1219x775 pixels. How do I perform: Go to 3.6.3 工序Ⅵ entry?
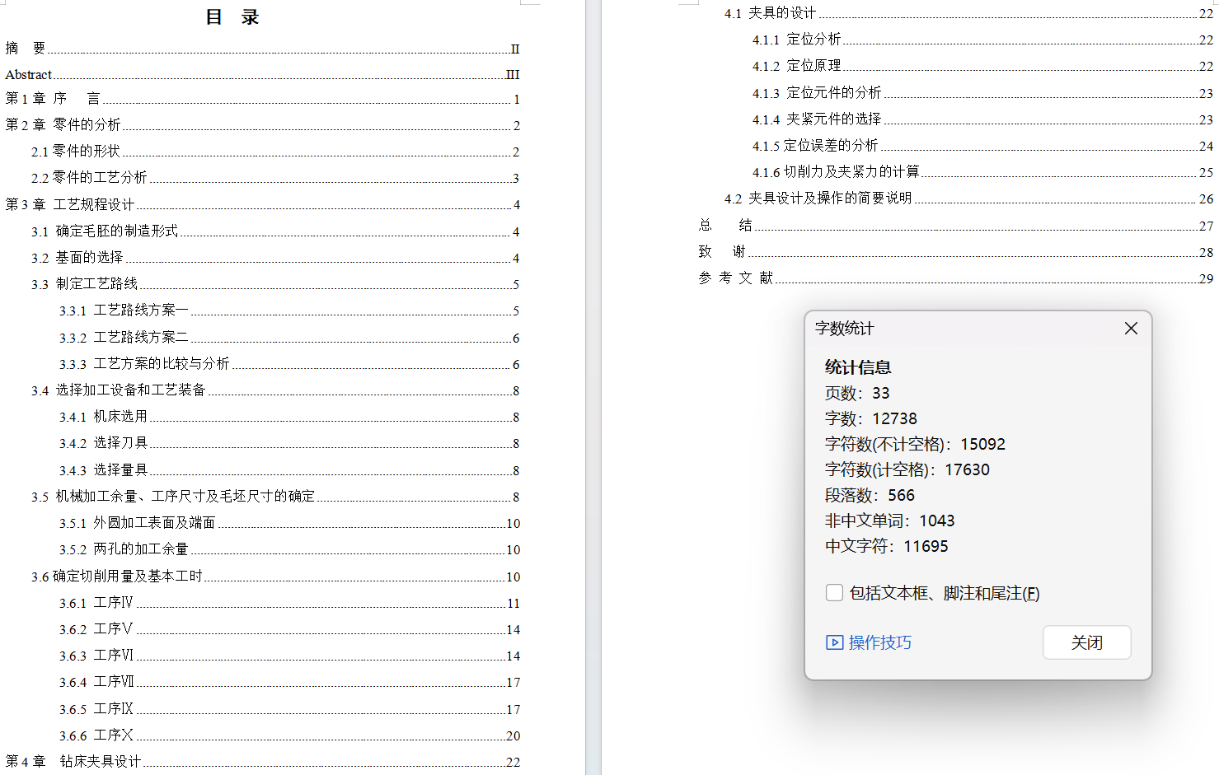[289, 656]
